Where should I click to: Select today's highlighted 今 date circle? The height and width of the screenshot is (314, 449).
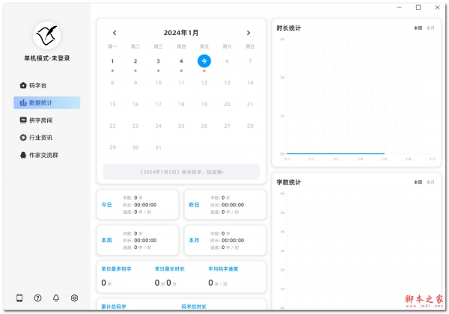204,61
